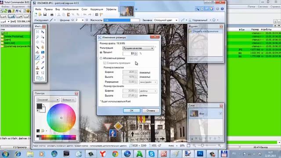Toggle visibility of the Фон layer
The height and width of the screenshot is (158, 281).
(220, 114)
